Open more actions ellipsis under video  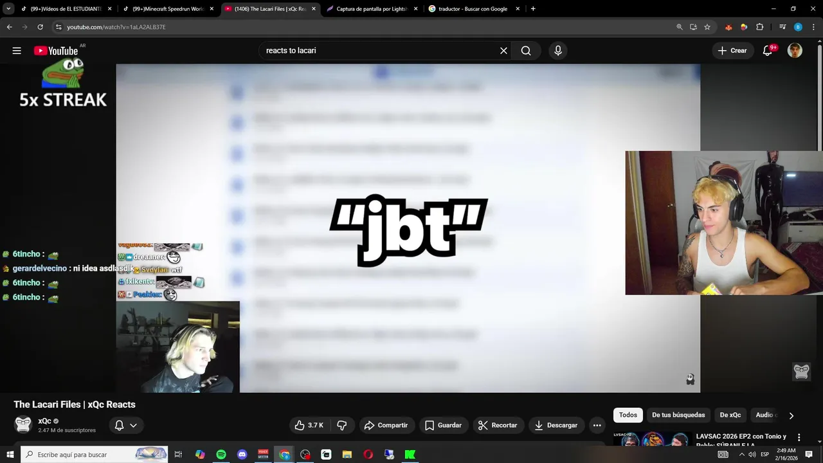(597, 425)
